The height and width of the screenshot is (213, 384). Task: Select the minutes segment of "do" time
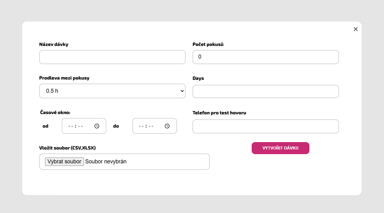(151, 126)
